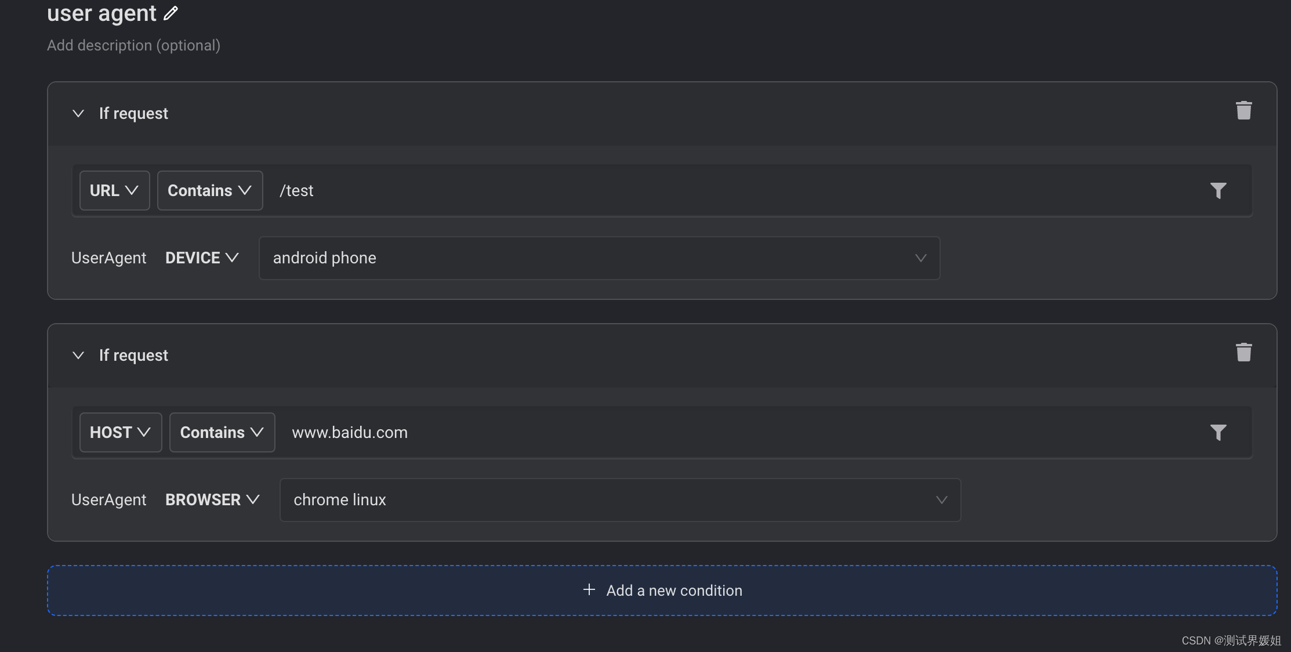Open filter options for the /test rule
Screen dimensions: 1291x652
[1218, 190]
